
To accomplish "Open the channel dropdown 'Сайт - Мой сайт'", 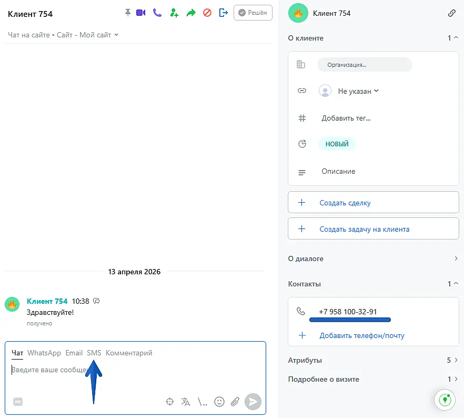I will 98,35.
